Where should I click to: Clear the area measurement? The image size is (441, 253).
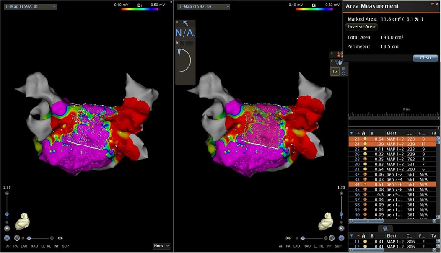(x=425, y=58)
